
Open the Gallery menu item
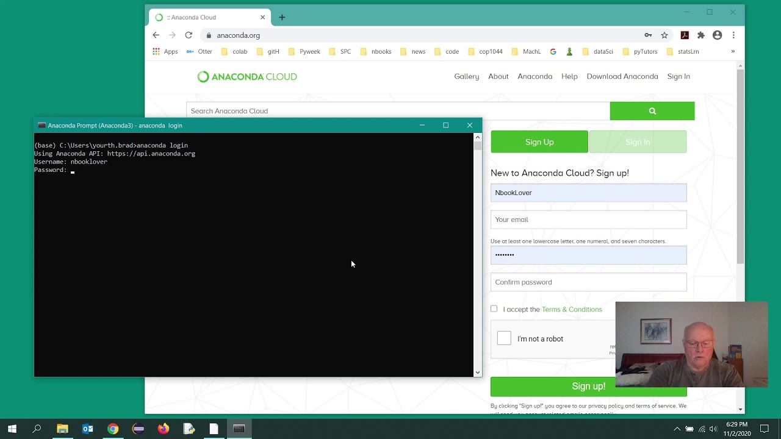(x=467, y=77)
